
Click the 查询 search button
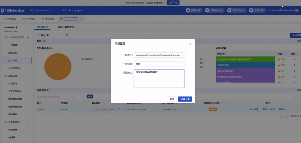point(90,97)
